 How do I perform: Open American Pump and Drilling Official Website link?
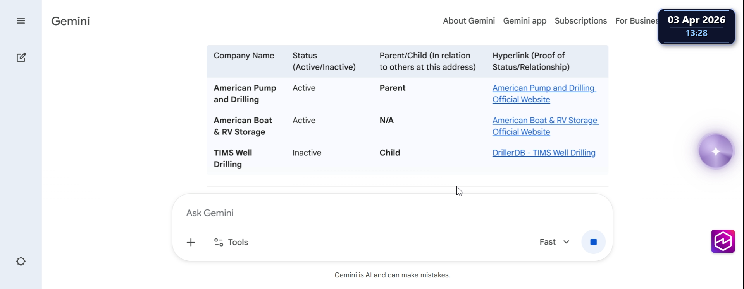click(x=544, y=93)
